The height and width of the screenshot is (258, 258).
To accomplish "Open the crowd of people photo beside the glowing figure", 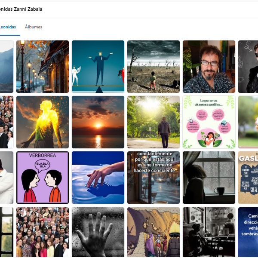I will [6, 122].
